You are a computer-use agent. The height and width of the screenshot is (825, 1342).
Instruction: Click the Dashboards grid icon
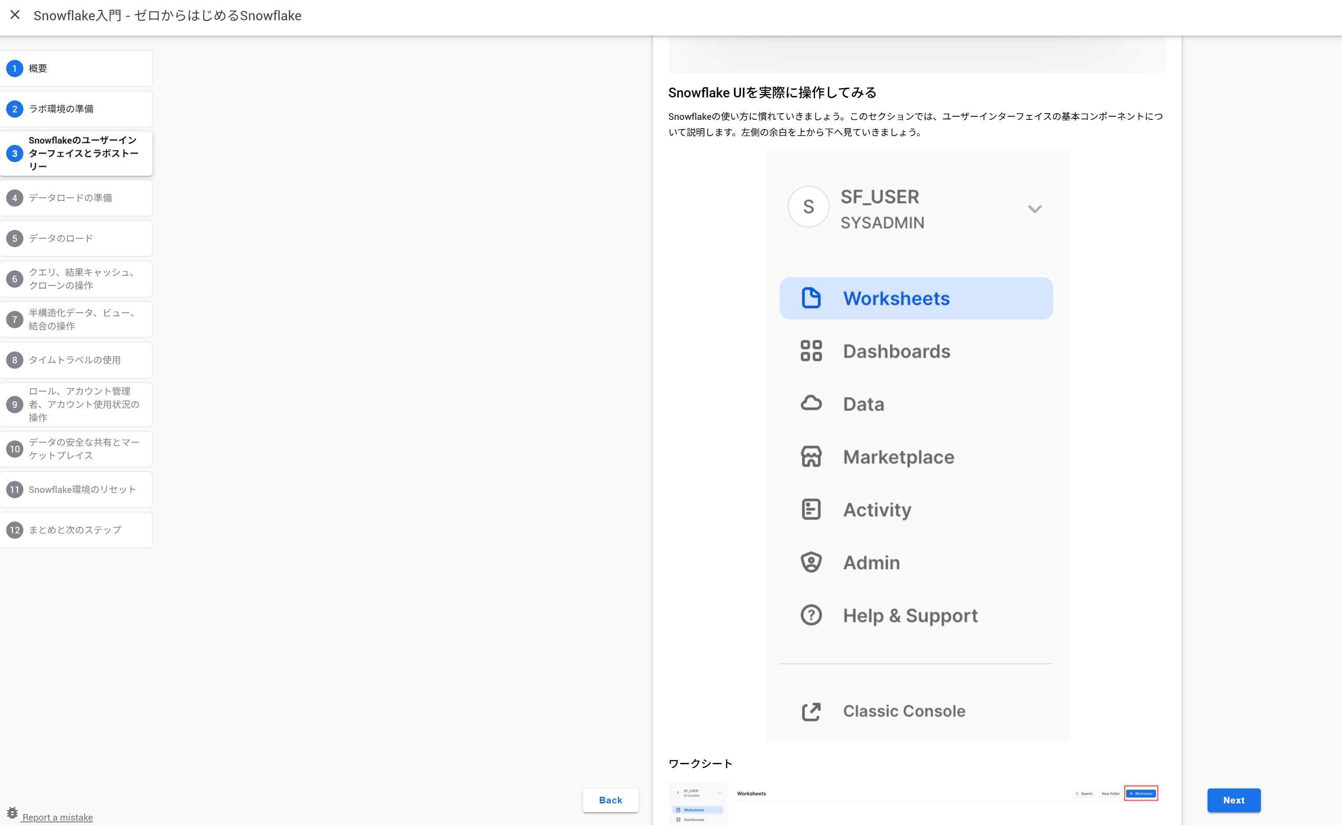[811, 351]
